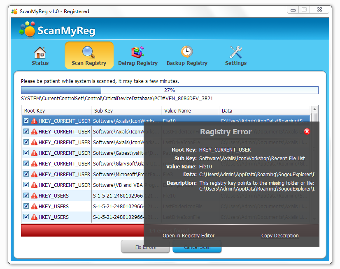Switch to the Defrag Registry tab label
This screenshot has height=269, width=340.
coord(138,63)
